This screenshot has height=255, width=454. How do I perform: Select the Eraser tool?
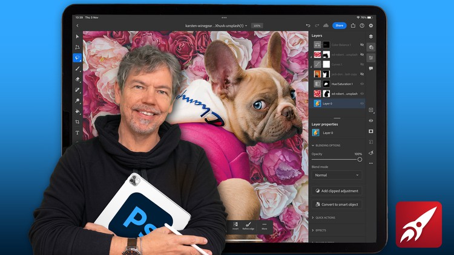(77, 79)
